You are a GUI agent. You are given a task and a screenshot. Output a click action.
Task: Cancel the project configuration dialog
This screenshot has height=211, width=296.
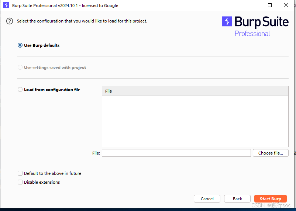(207, 199)
